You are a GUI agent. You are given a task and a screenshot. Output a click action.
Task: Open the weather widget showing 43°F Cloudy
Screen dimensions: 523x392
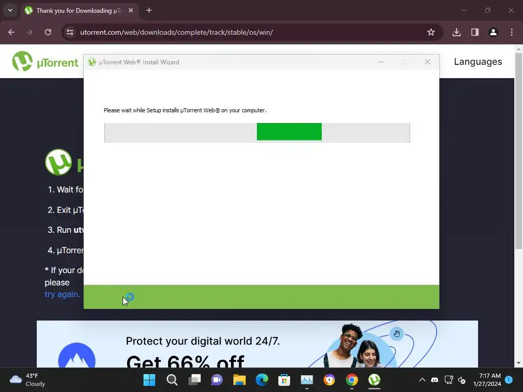click(x=28, y=380)
